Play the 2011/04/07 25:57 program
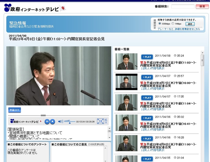The height and width of the screenshot is (162, 210). [147, 77]
